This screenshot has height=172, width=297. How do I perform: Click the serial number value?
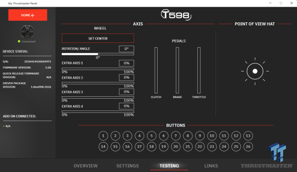click(38, 61)
